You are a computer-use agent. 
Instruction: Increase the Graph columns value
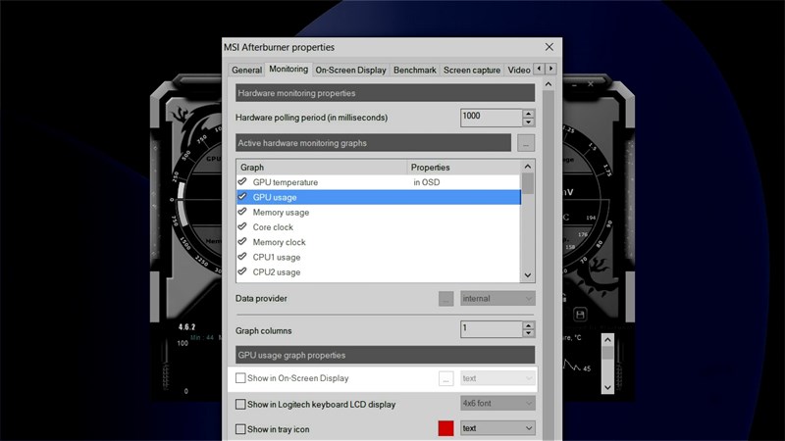(x=529, y=325)
